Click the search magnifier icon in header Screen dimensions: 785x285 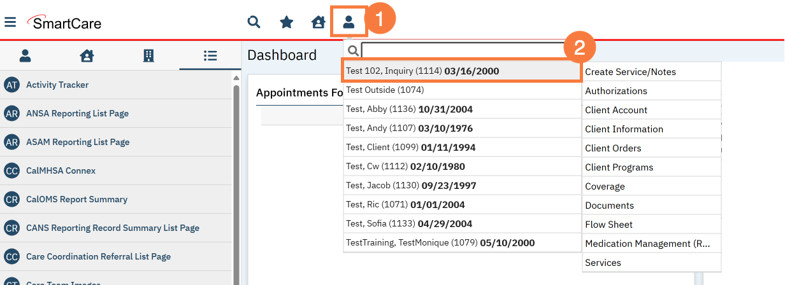coord(254,22)
